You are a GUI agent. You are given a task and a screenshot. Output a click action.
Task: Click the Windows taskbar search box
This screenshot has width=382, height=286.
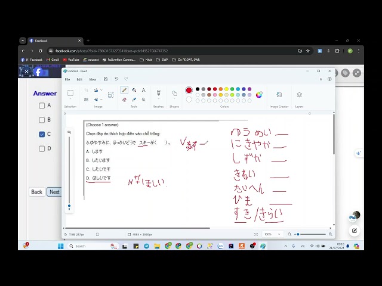point(93,246)
